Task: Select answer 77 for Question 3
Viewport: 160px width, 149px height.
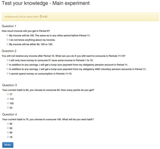Action: click(x=8, y=94)
